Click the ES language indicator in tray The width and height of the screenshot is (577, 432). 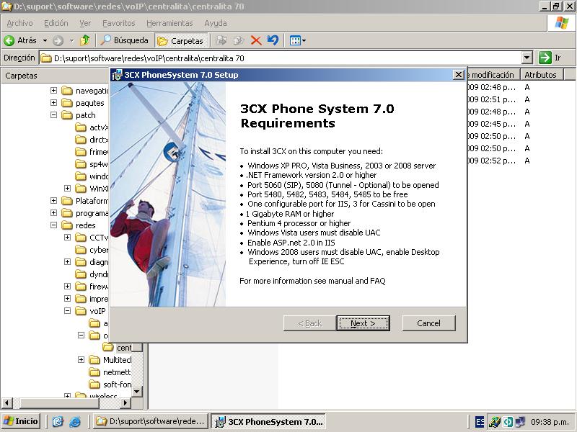tap(480, 422)
